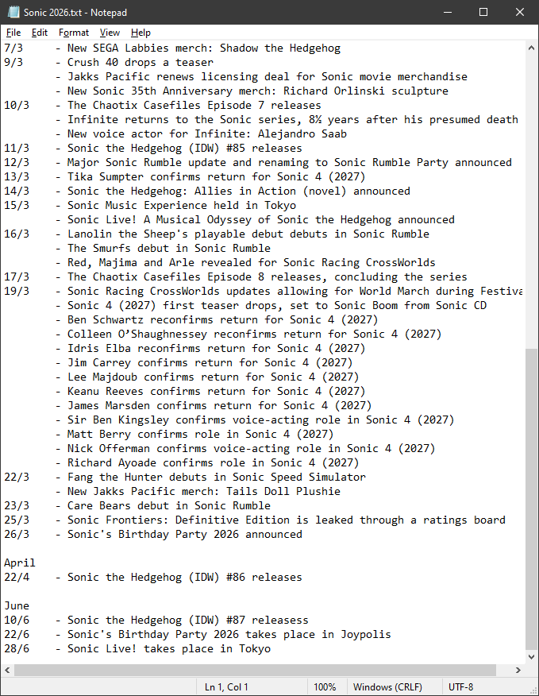Screen dimensions: 539x696
Task: Click the 'June' heading
Action: click(17, 605)
